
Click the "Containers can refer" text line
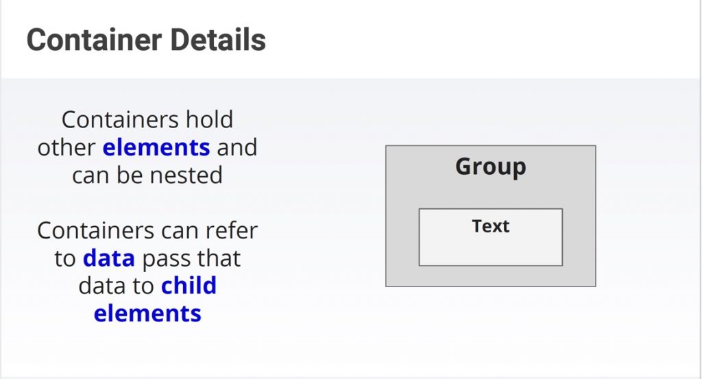[147, 230]
